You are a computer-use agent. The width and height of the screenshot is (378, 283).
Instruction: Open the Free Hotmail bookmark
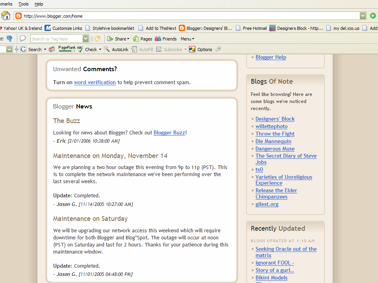click(251, 28)
